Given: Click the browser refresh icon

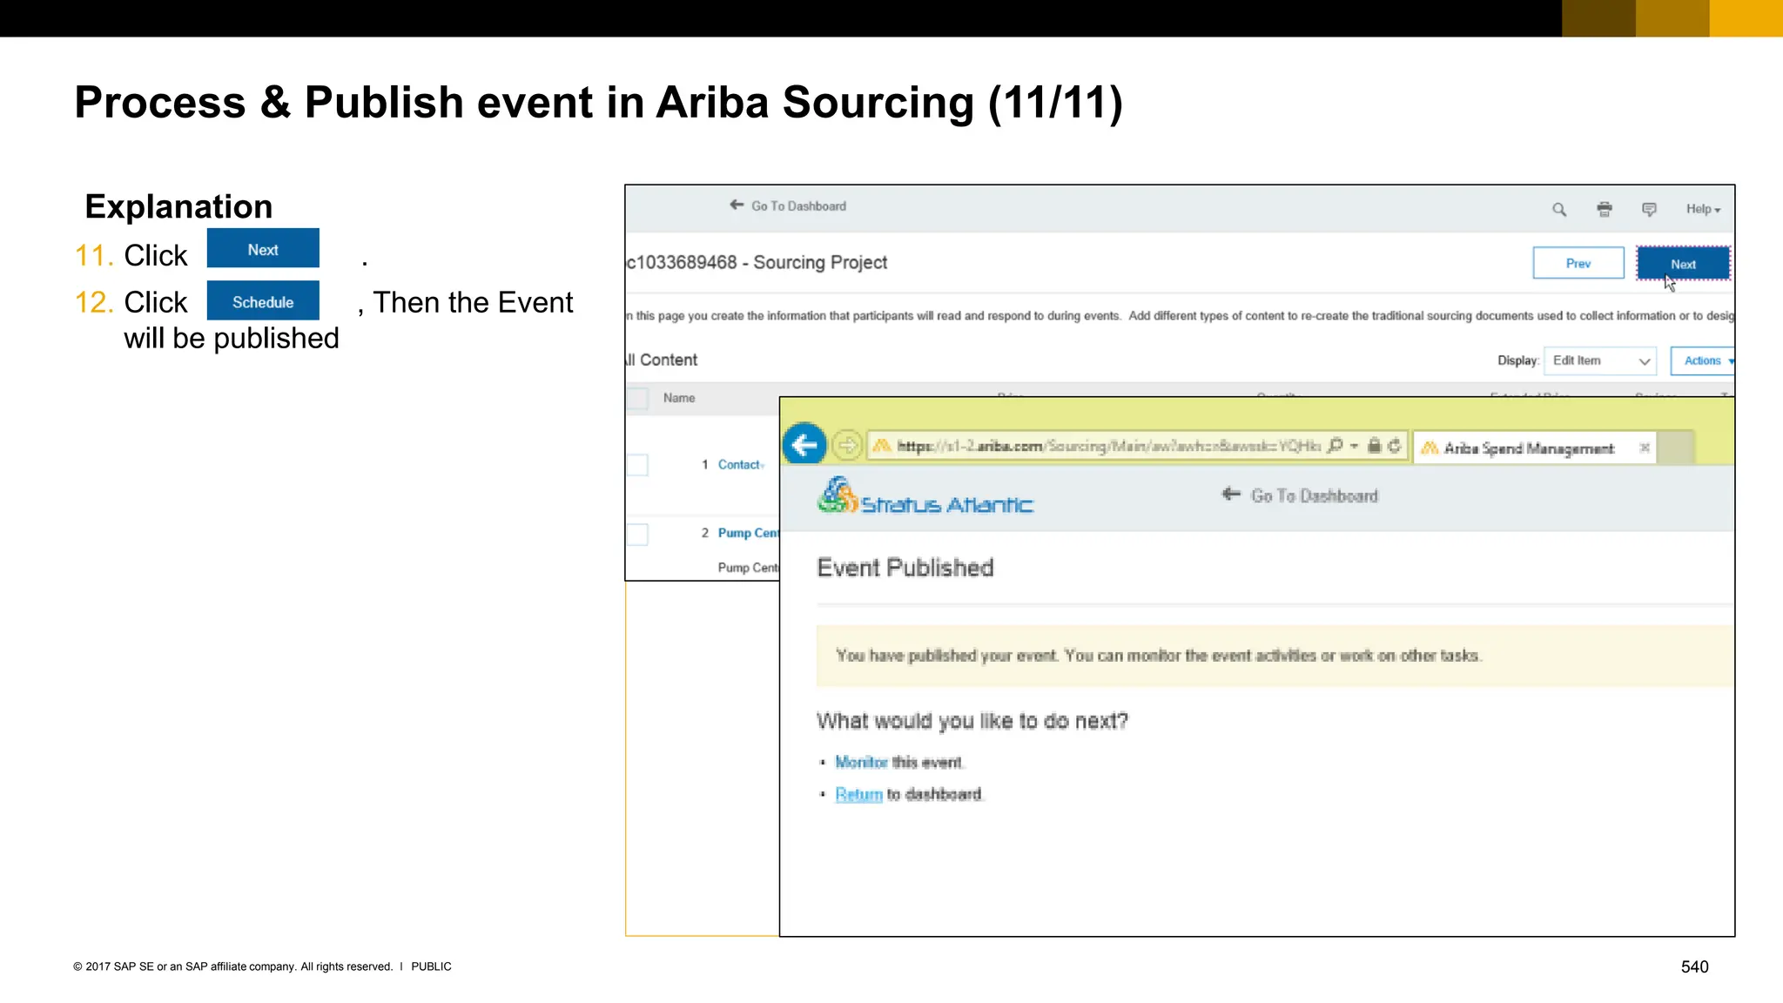Looking at the screenshot, I should [1394, 446].
